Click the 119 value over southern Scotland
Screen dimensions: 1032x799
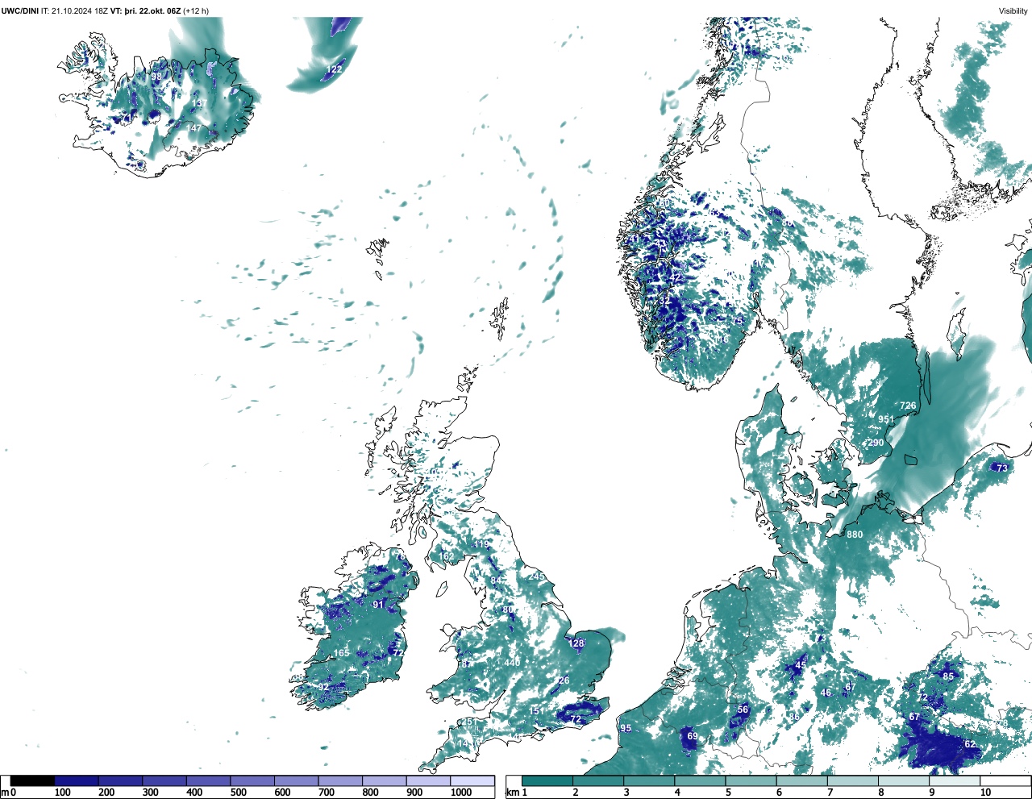click(481, 545)
